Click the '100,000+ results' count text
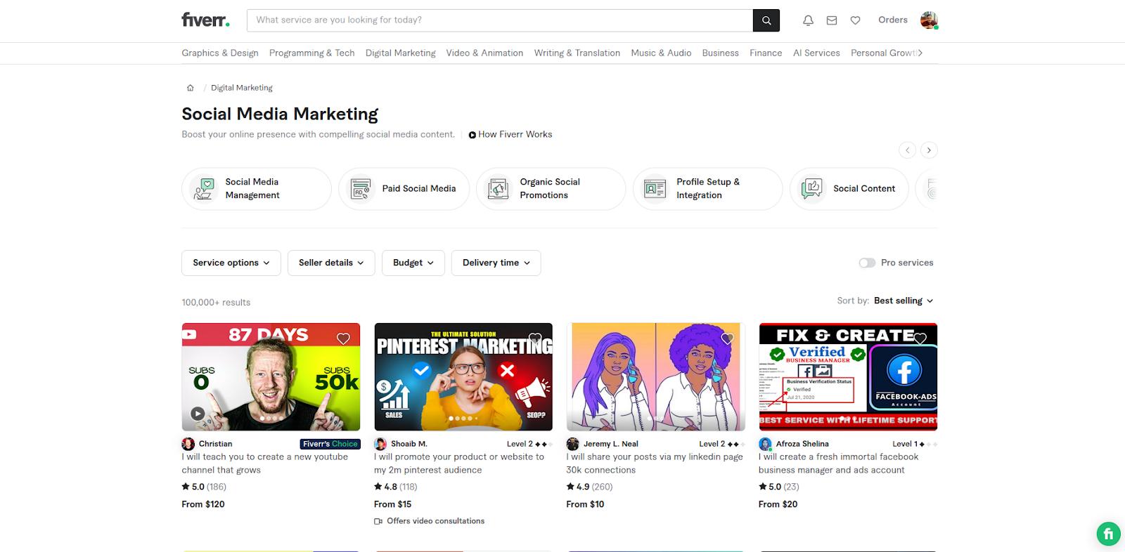Viewport: 1125px width, 552px height. point(216,303)
